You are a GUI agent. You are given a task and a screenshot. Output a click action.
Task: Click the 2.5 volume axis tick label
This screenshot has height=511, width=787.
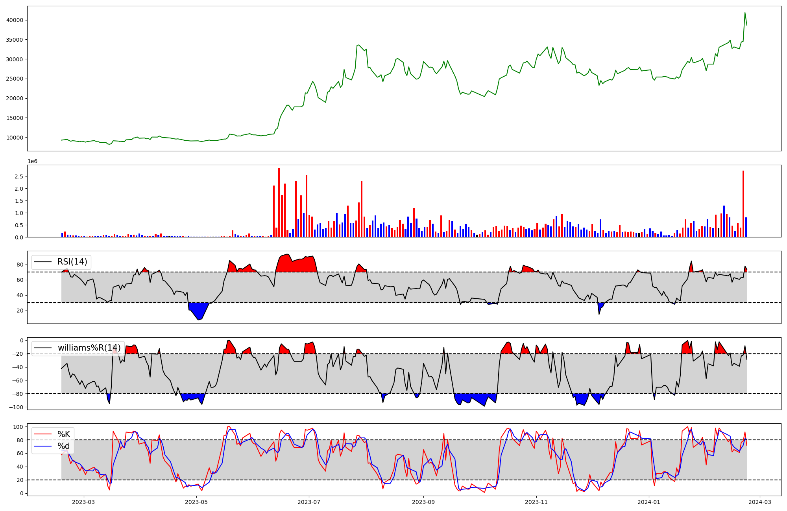[19, 176]
